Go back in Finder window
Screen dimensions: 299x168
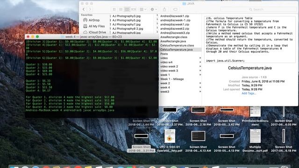(84, 9)
